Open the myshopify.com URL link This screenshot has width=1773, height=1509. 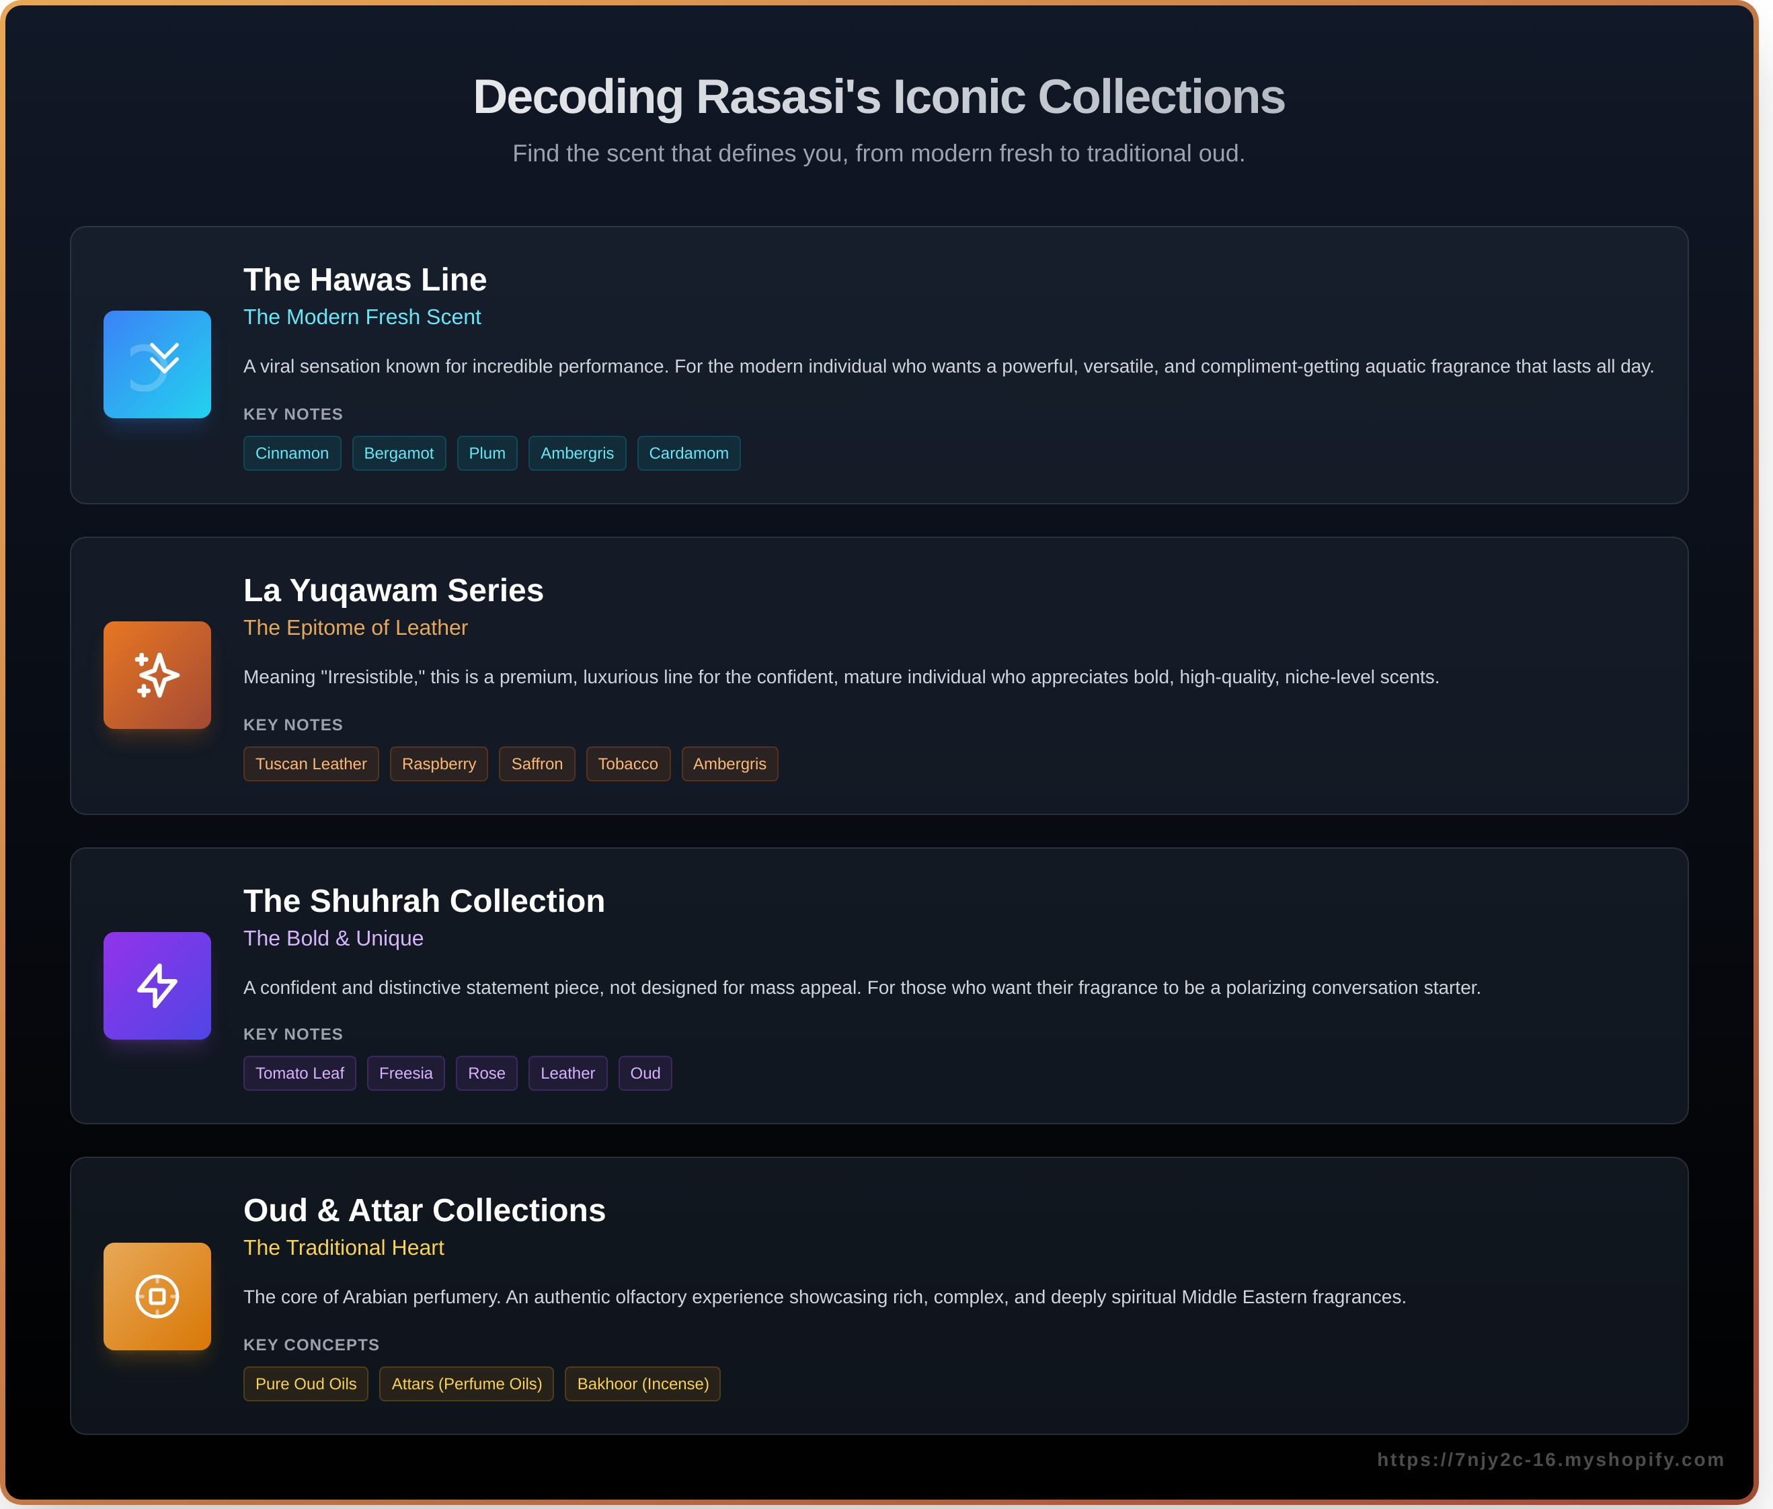[x=1550, y=1459]
